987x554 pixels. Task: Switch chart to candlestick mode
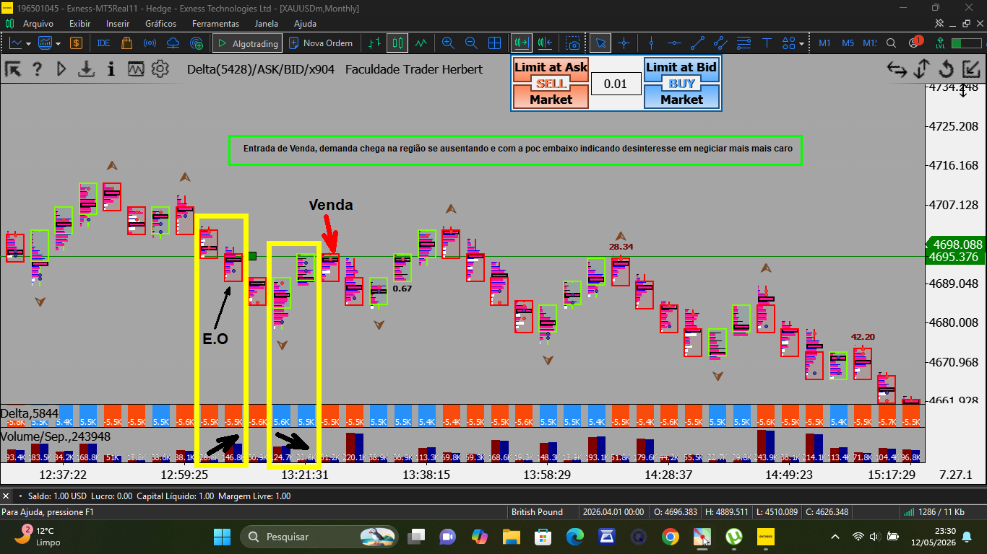(397, 43)
